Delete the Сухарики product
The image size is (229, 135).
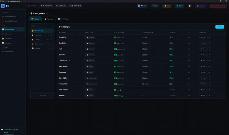click(x=209, y=72)
